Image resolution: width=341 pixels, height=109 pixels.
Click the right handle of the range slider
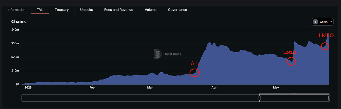[329, 98]
